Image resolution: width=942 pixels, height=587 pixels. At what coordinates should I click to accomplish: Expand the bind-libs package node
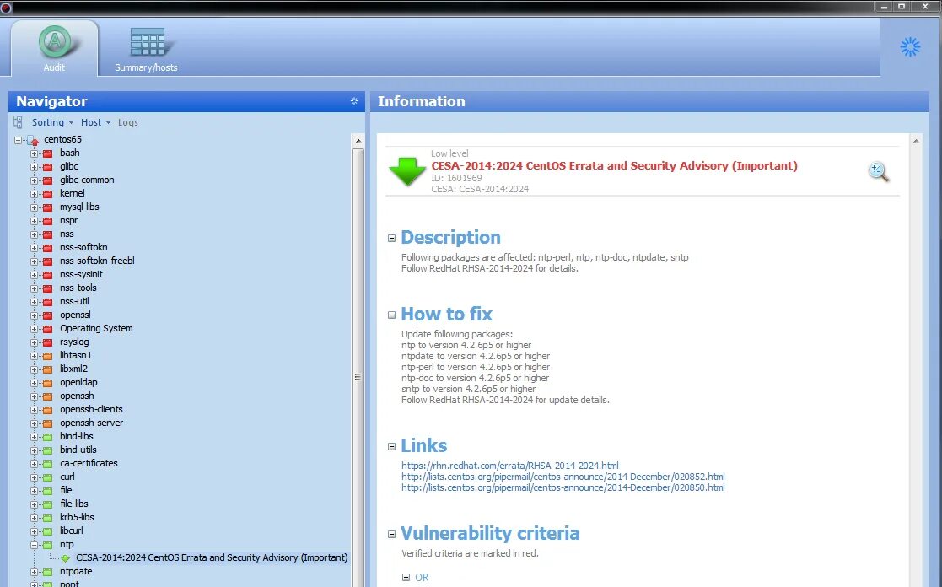pyautogui.click(x=35, y=437)
